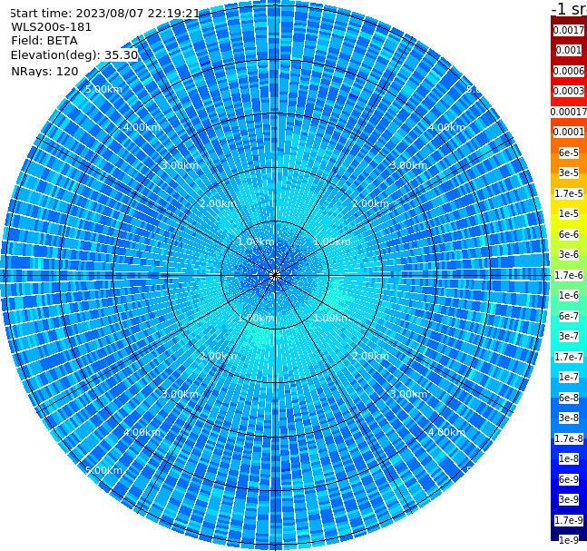Screen dimensions: 587x551
Task: Click the 1.7e-9 colorbar tick
Action: (569, 520)
